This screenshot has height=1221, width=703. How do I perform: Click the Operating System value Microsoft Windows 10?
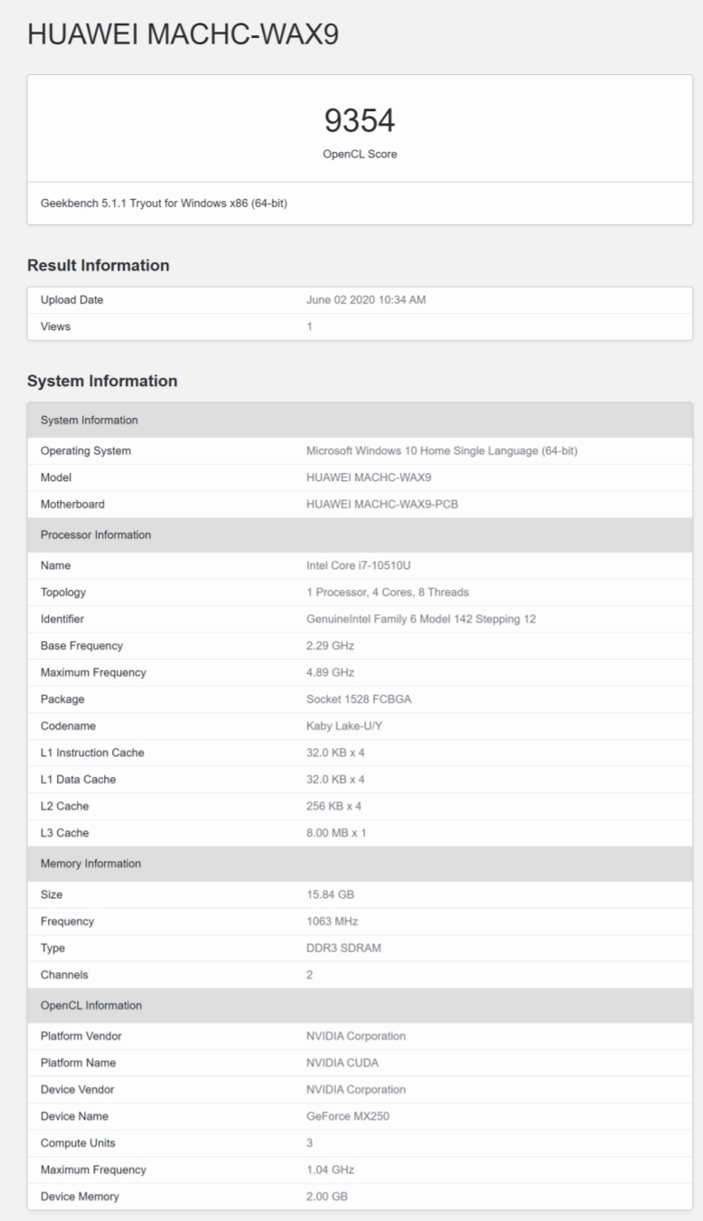click(442, 450)
